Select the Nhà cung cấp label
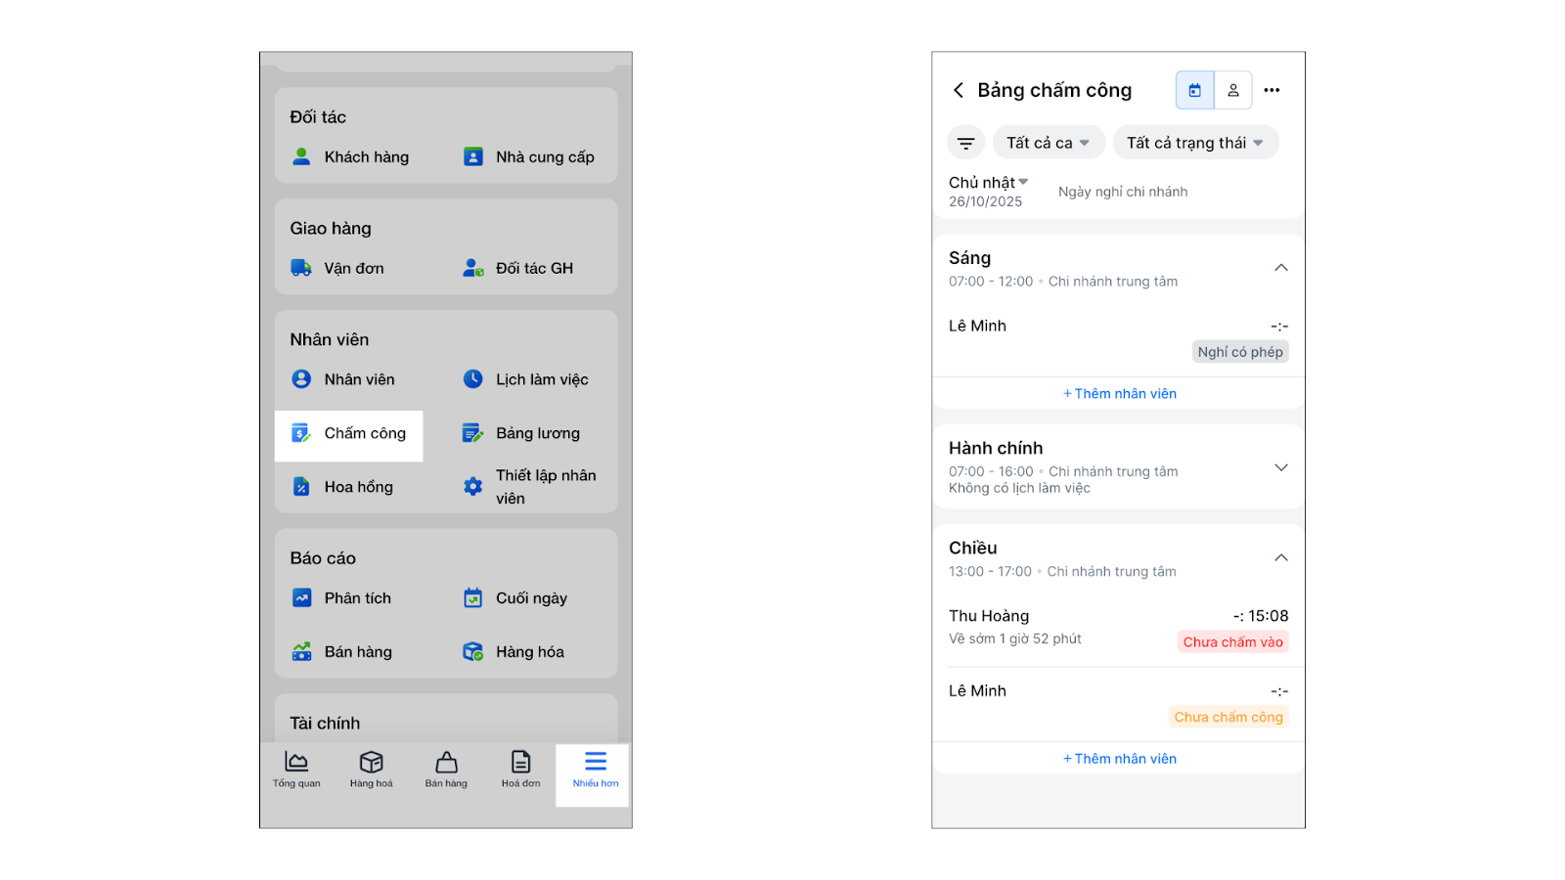The image size is (1565, 880). [x=545, y=156]
